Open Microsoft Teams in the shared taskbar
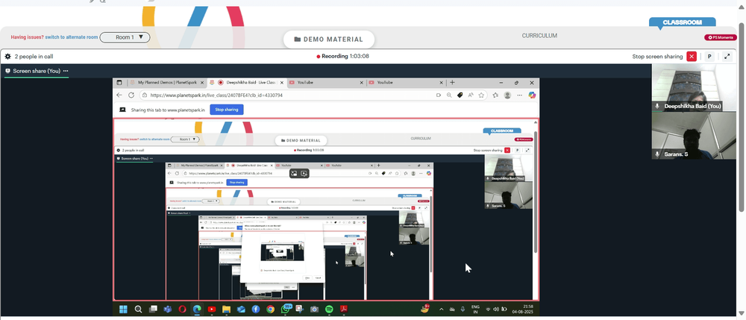Screen dimensions: 746x320 [x=167, y=309]
